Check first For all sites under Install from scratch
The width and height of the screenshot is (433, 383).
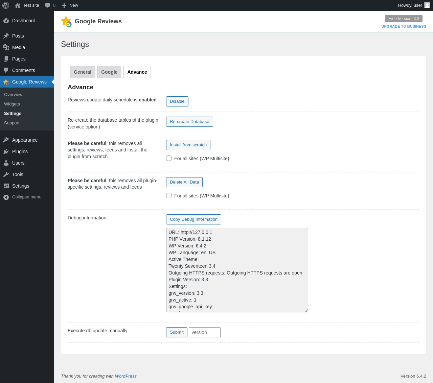[x=169, y=158]
